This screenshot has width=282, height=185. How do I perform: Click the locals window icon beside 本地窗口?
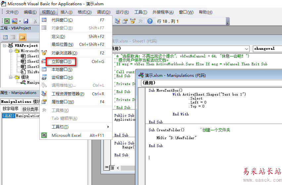[x=44, y=69]
